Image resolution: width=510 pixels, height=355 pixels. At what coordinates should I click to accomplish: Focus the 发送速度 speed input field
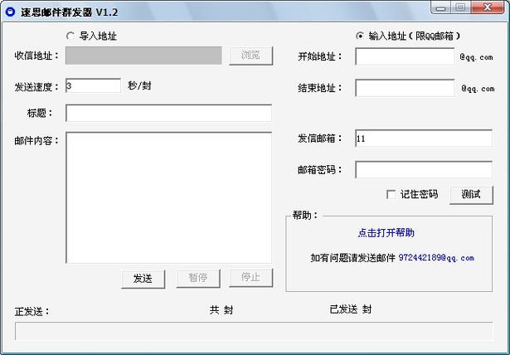point(93,85)
